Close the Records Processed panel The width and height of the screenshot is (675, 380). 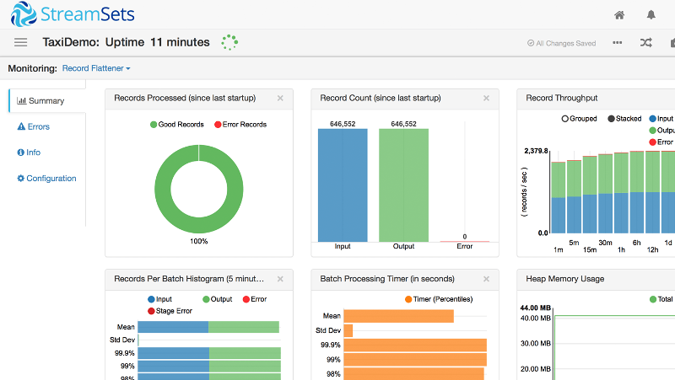coord(280,98)
